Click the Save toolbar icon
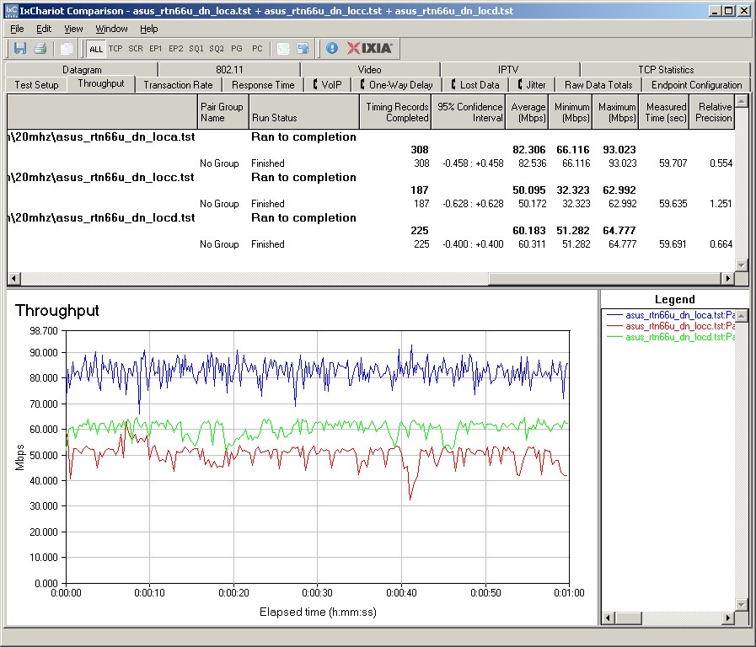Screen dimensions: 756x647 [19, 48]
